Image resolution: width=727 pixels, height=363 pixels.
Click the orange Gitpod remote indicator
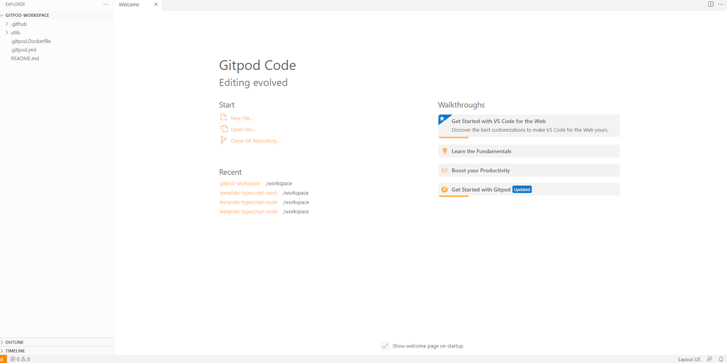[3, 359]
